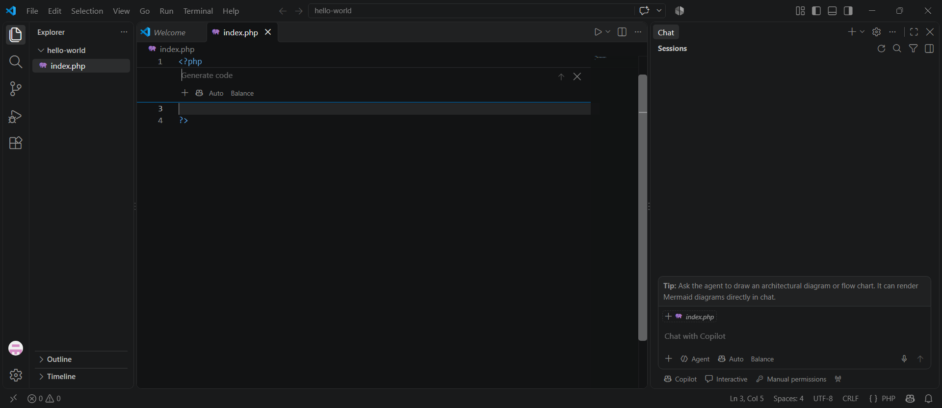Open Source Control view
This screenshot has width=942, height=408.
click(x=16, y=89)
